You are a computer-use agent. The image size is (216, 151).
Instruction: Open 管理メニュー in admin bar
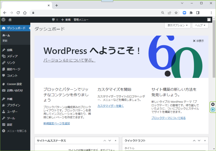point(81,20)
